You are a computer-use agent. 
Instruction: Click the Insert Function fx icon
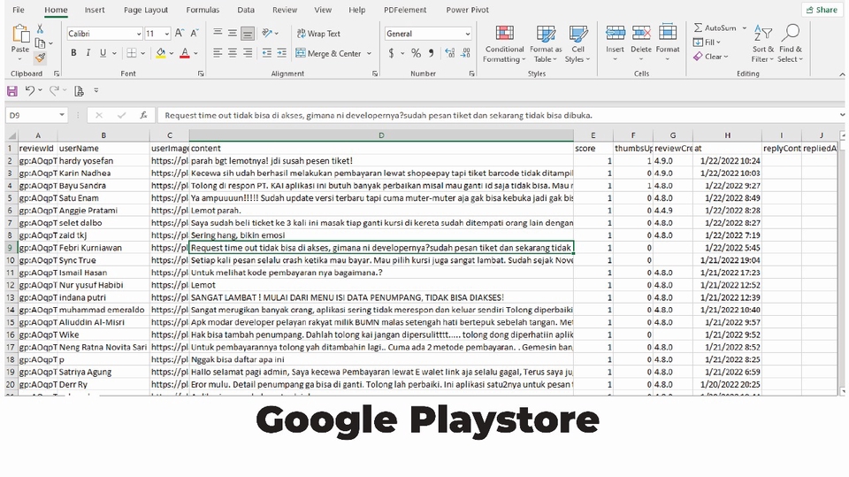pyautogui.click(x=143, y=115)
